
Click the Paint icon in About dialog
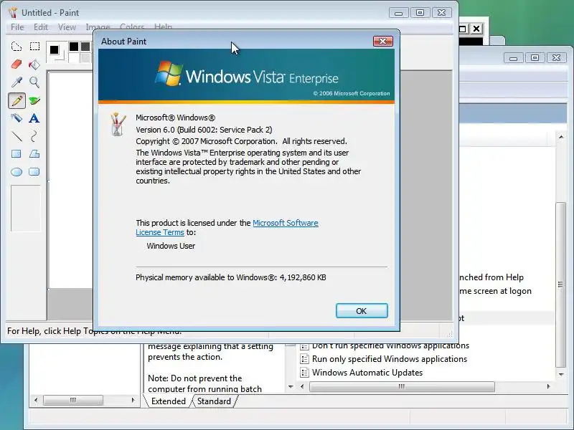pyautogui.click(x=118, y=124)
